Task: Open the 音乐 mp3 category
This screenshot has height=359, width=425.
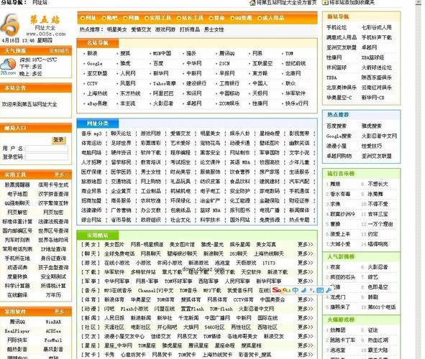Action: (x=91, y=134)
